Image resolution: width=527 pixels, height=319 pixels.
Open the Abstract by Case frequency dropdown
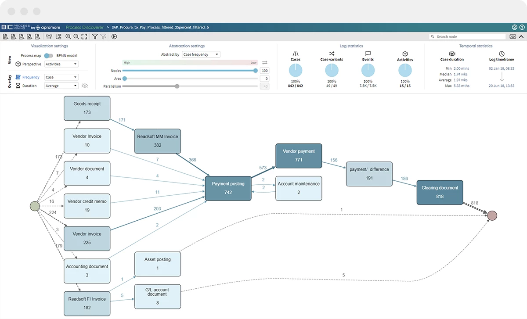pos(201,54)
